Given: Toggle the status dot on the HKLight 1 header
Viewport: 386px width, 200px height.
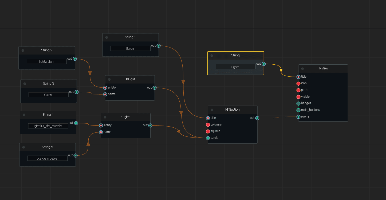Looking at the screenshot, I should coord(105,117).
